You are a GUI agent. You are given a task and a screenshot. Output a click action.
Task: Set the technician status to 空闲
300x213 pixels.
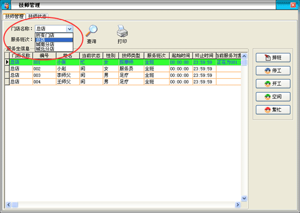(273, 97)
